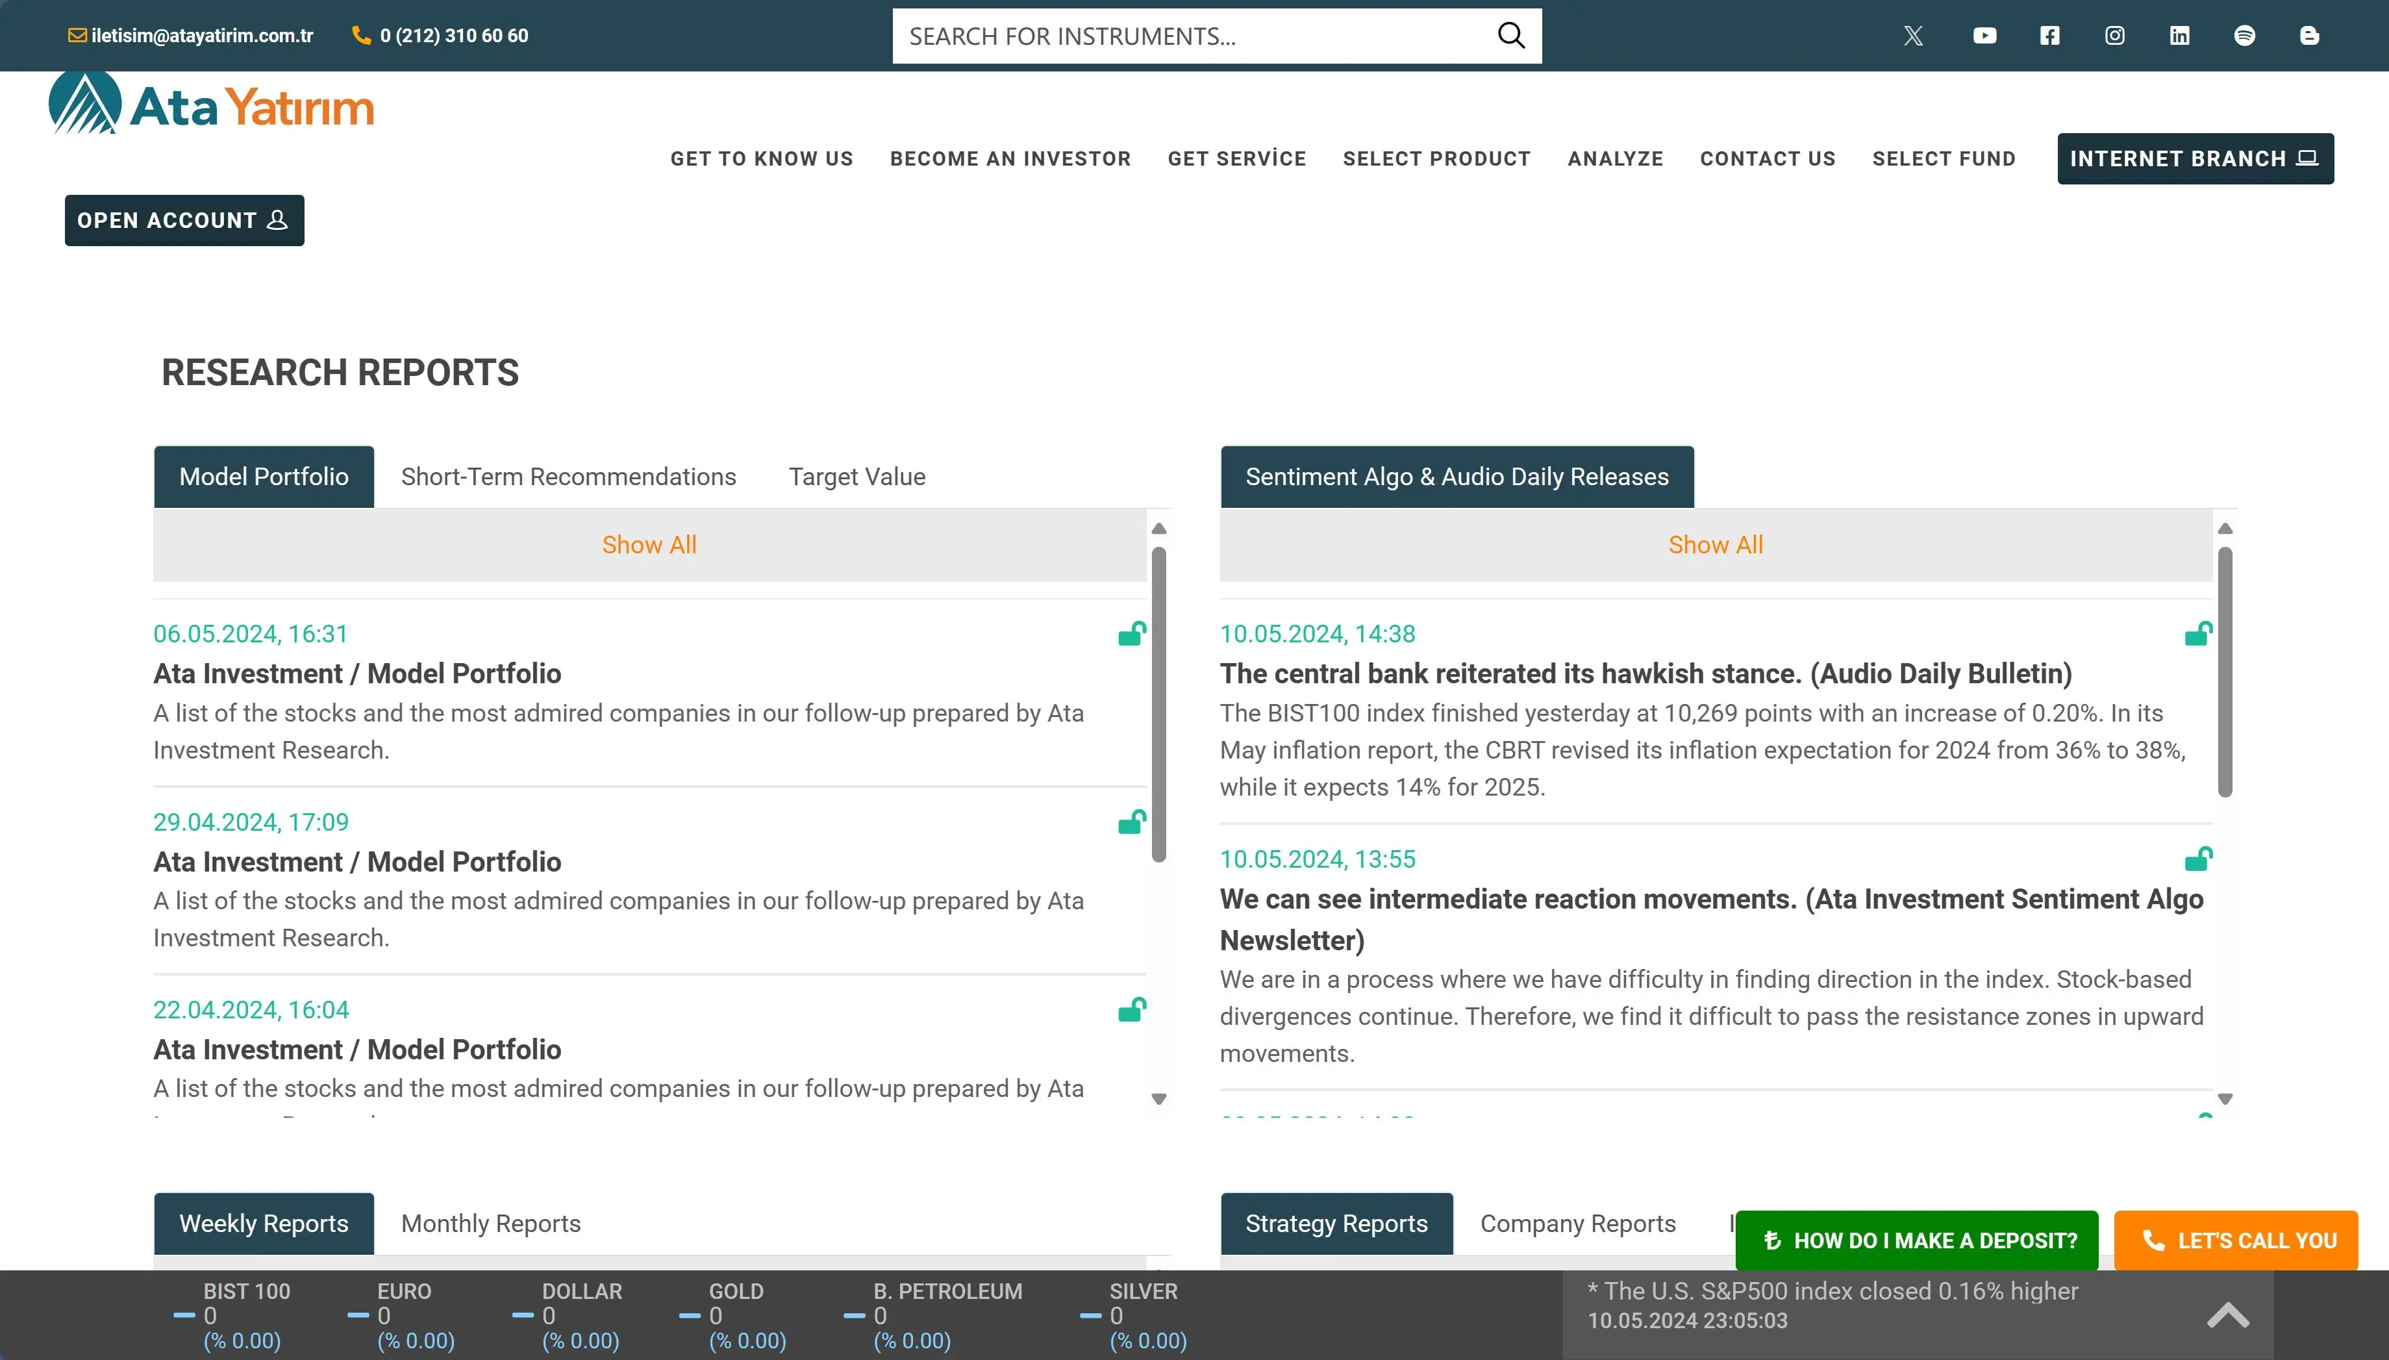The image size is (2389, 1360).
Task: Click unlock icon on 10.05.2024 13:55 newsletter
Action: [2199, 859]
